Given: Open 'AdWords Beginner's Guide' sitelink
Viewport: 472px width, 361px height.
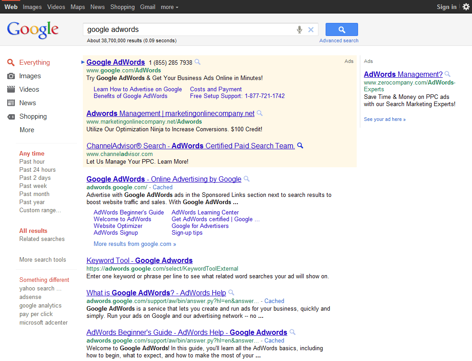Looking at the screenshot, I should tap(128, 212).
